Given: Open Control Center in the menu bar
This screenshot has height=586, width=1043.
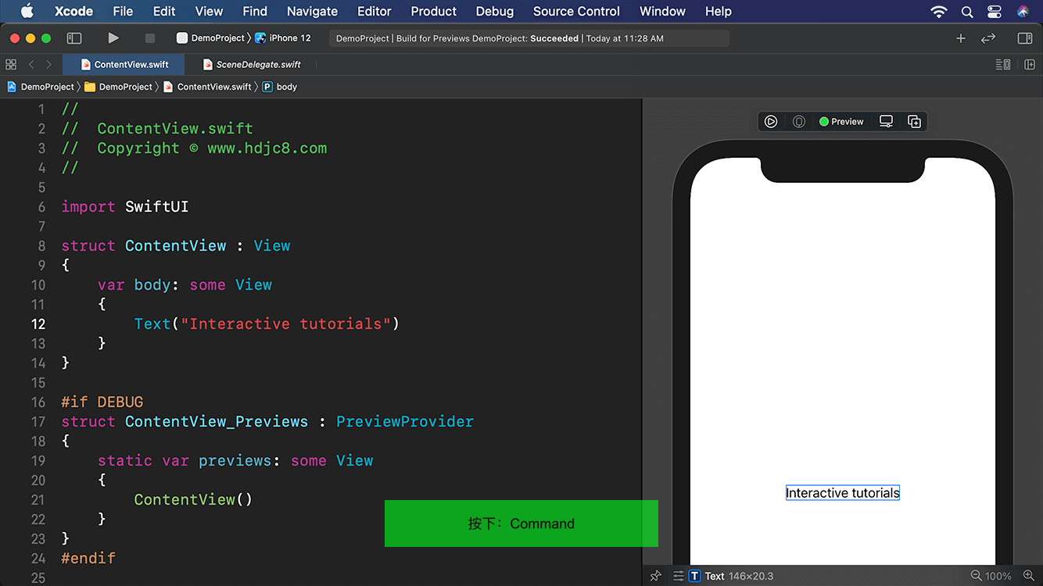Looking at the screenshot, I should tap(995, 11).
